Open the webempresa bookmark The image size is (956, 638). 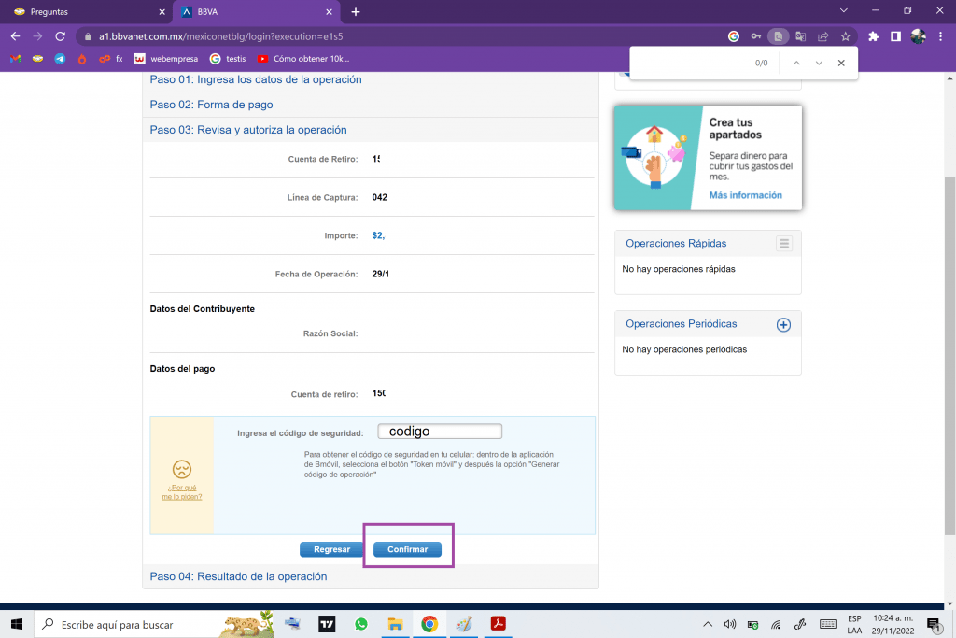point(166,59)
